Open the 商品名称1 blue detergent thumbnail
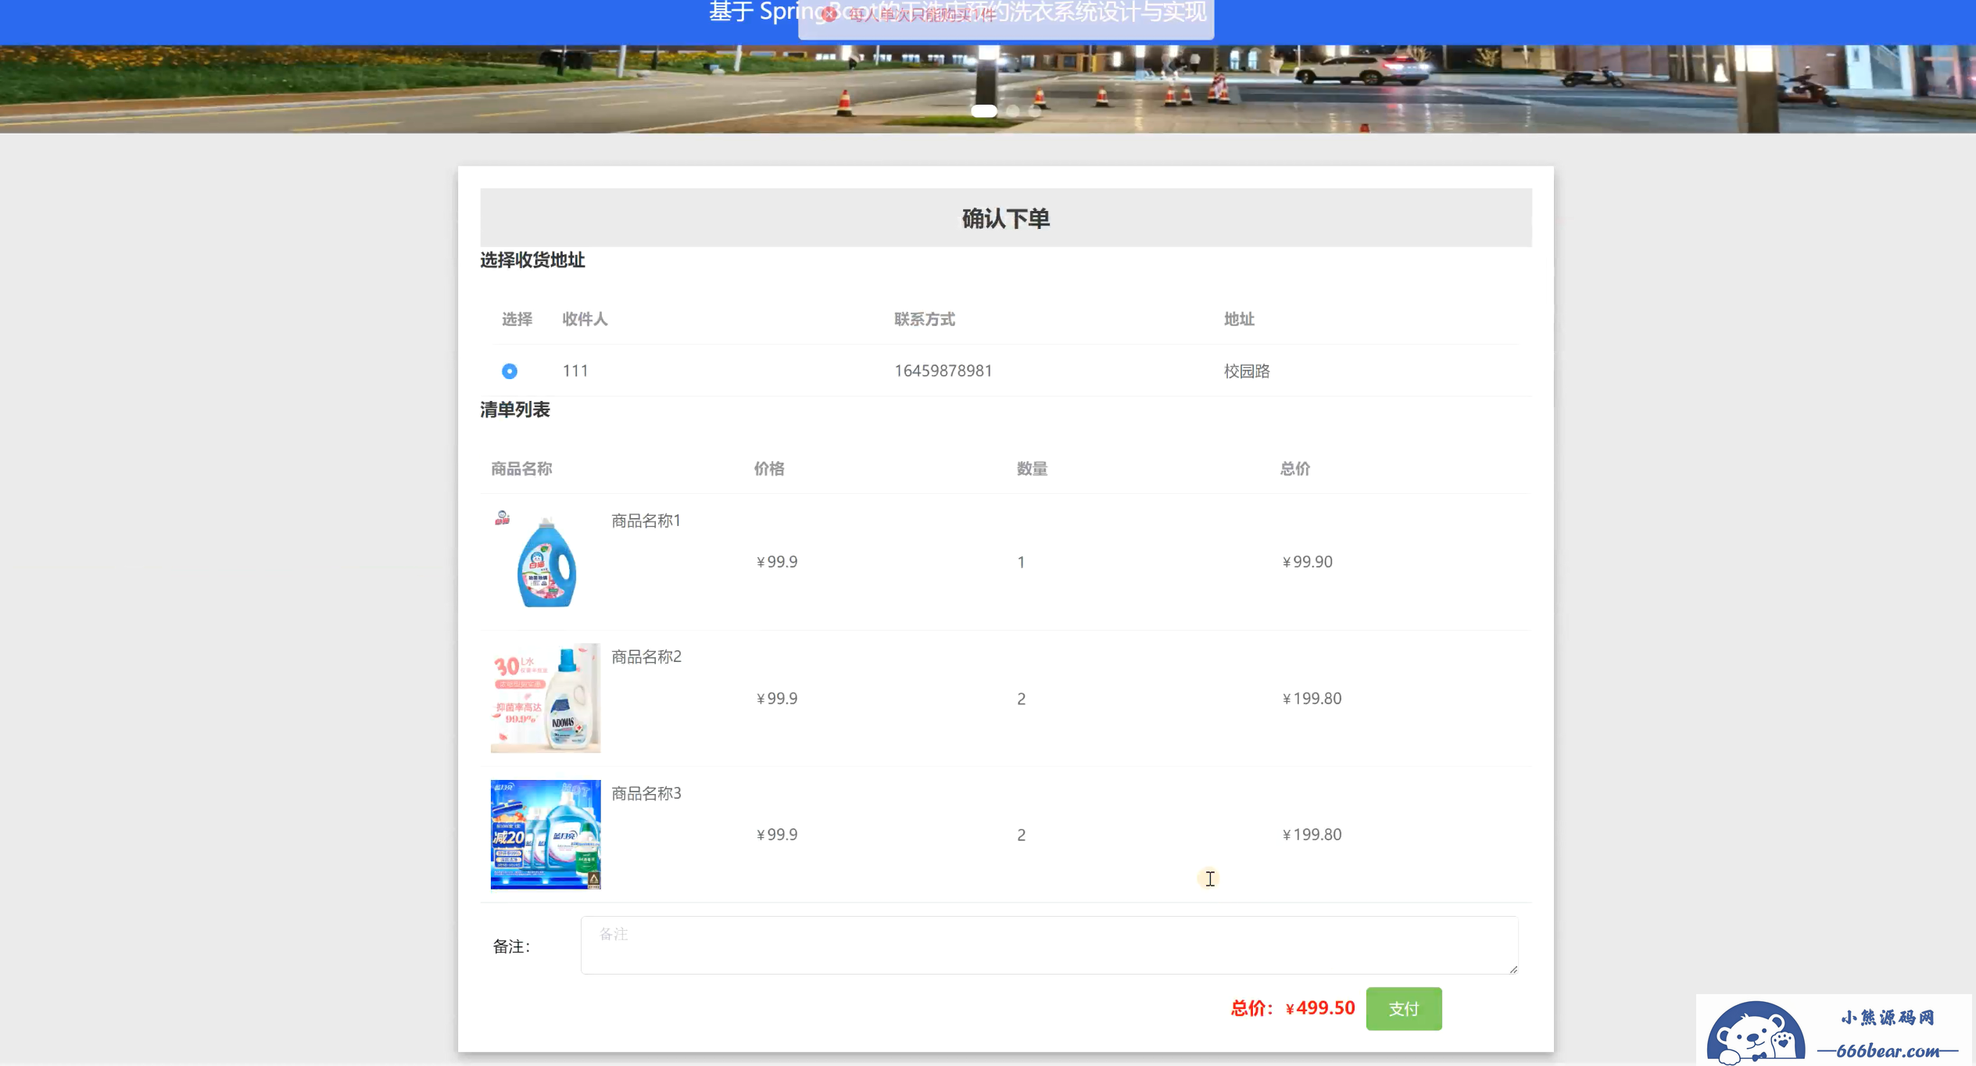This screenshot has height=1066, width=1976. click(546, 560)
